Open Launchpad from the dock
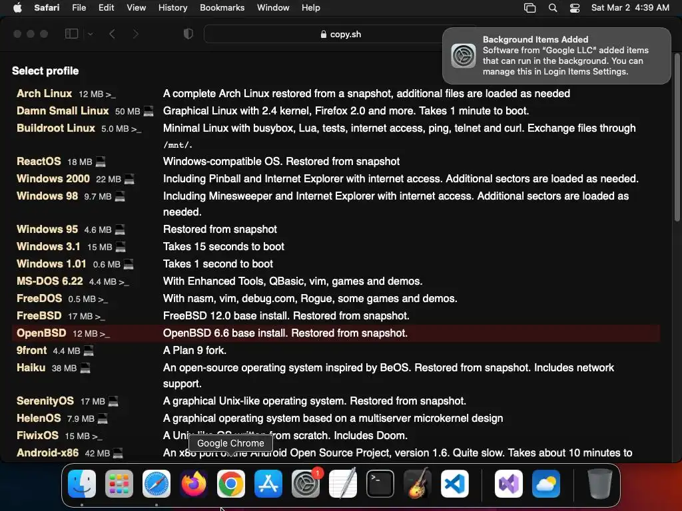 119,484
